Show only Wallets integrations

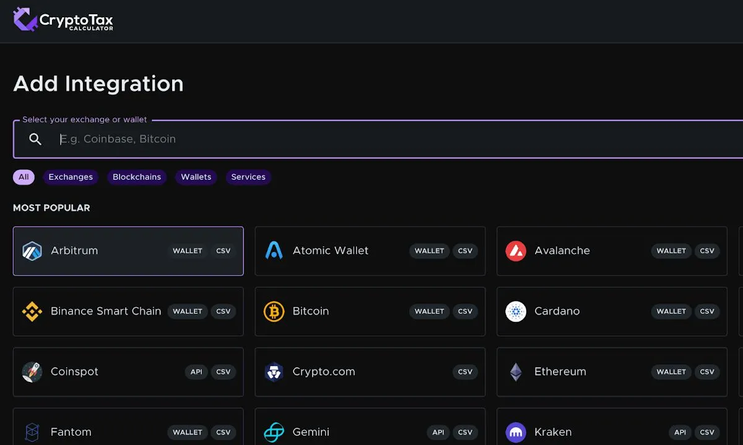click(196, 177)
